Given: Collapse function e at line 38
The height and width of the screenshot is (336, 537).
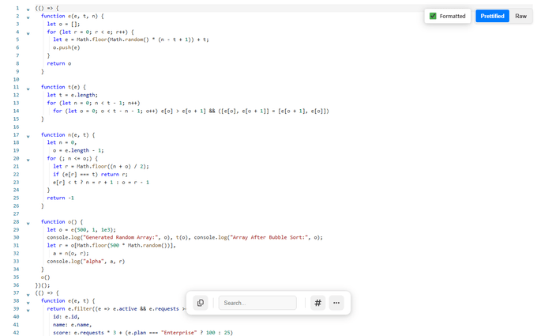Looking at the screenshot, I should point(28,302).
